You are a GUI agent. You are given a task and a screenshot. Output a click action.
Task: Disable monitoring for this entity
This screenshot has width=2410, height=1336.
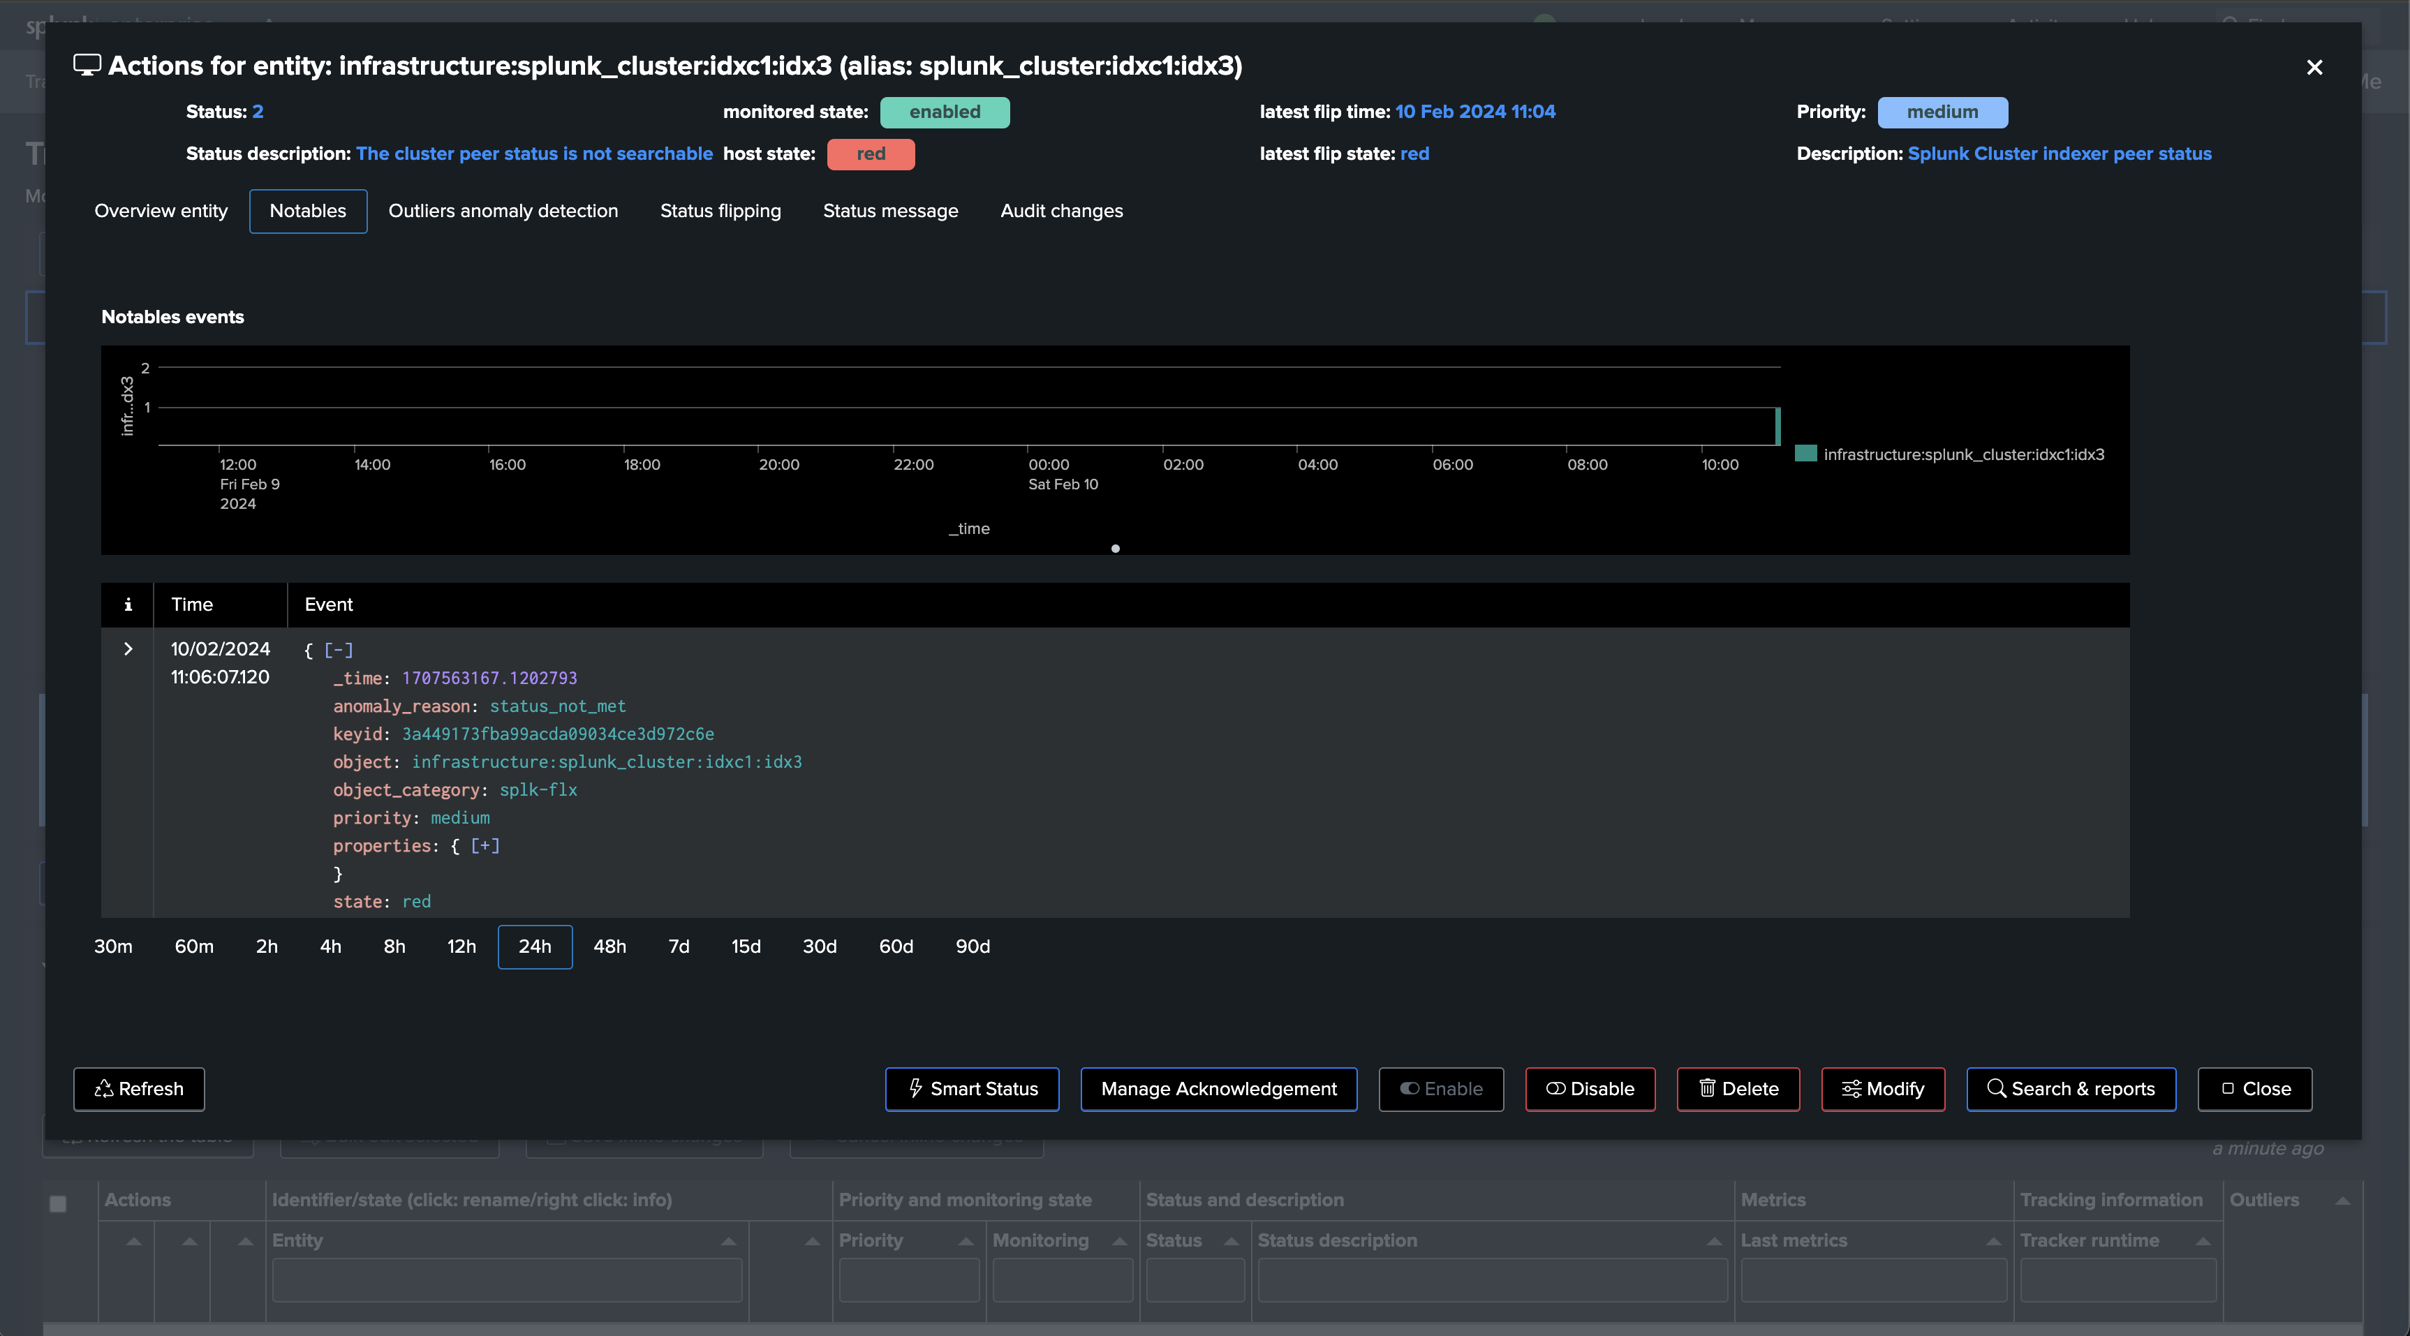[x=1590, y=1089]
